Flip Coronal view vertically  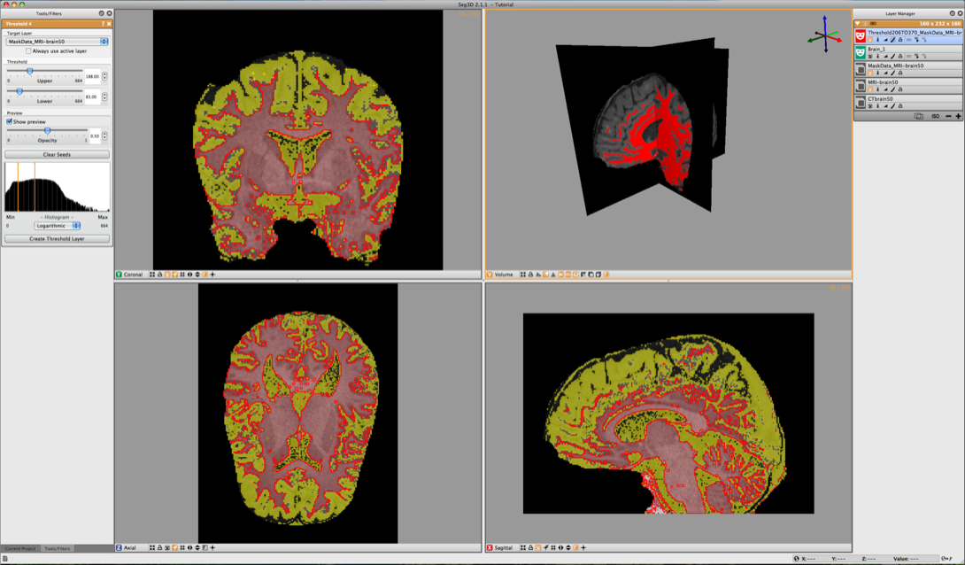[197, 275]
